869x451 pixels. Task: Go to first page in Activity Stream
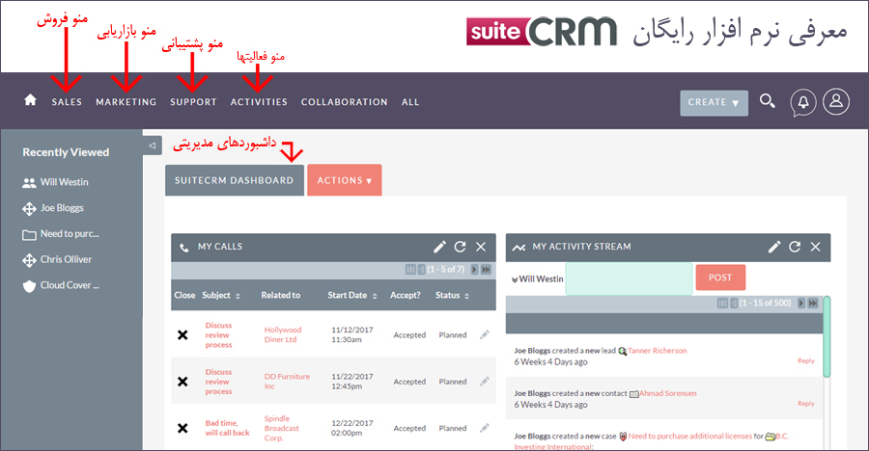point(722,304)
